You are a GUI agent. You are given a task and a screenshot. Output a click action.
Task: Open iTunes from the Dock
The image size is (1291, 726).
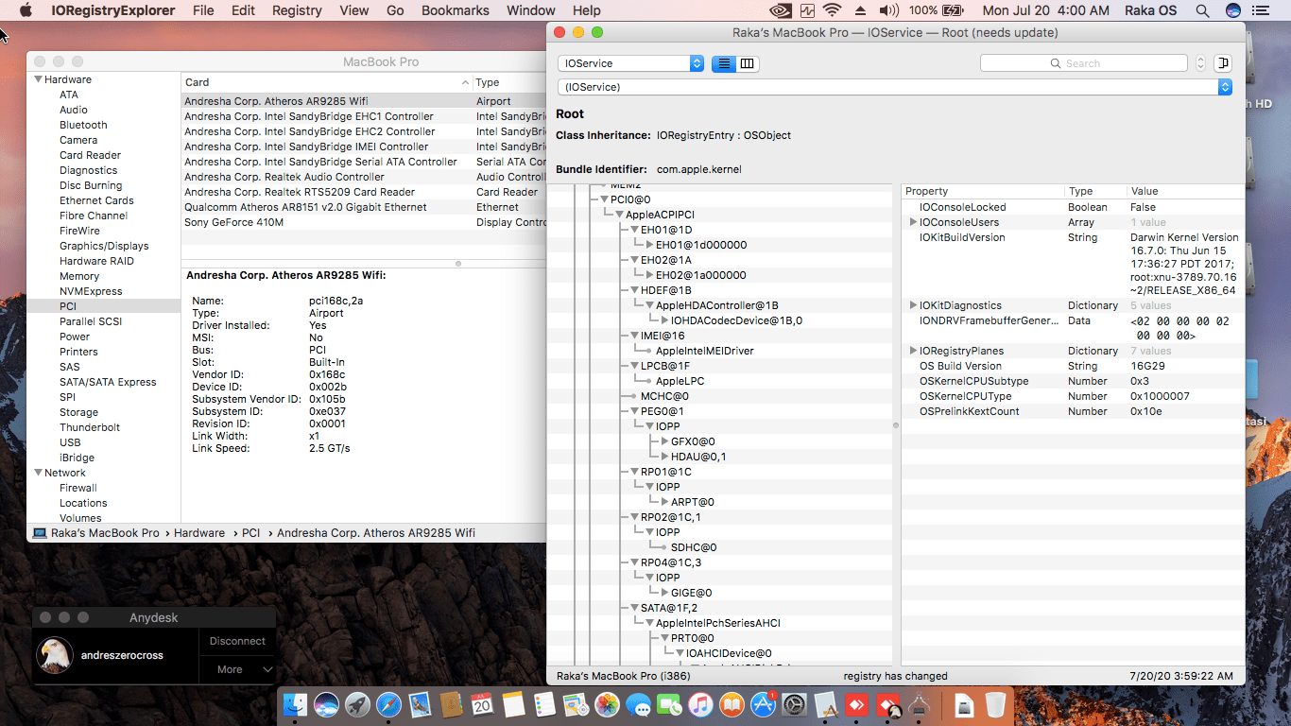[700, 704]
